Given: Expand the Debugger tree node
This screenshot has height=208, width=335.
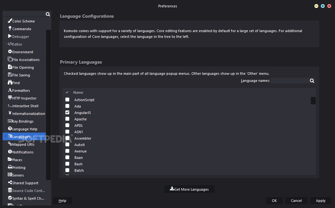Looking at the screenshot, I should [x=6, y=36].
